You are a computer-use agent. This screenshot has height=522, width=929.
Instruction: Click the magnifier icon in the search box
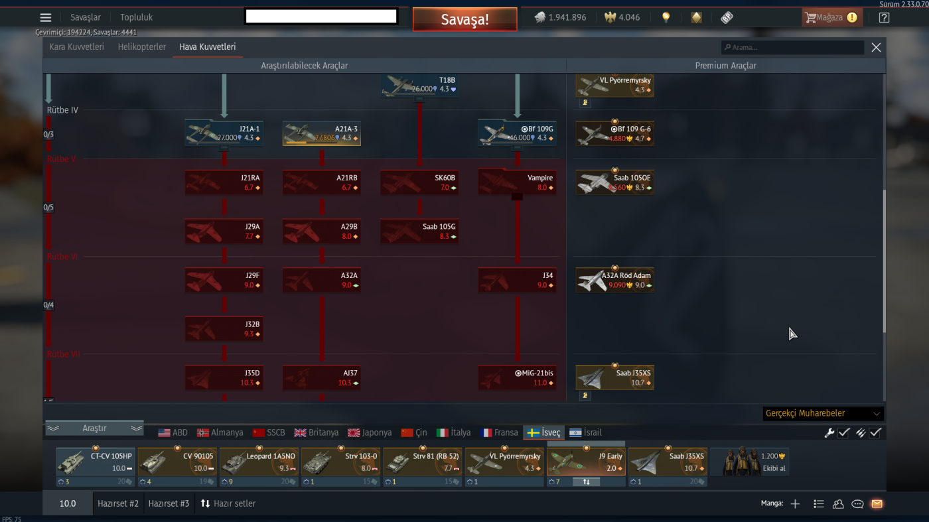point(728,48)
